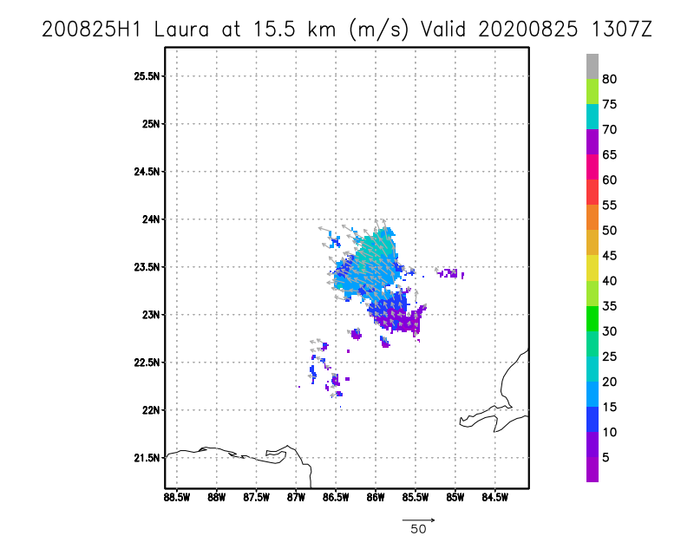
Task: Click the red colorbar segment between 55 and 60
Action: click(x=593, y=193)
